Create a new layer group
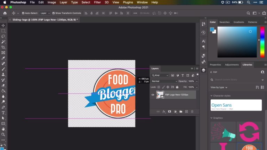This screenshot has width=267, height=150. (181, 111)
